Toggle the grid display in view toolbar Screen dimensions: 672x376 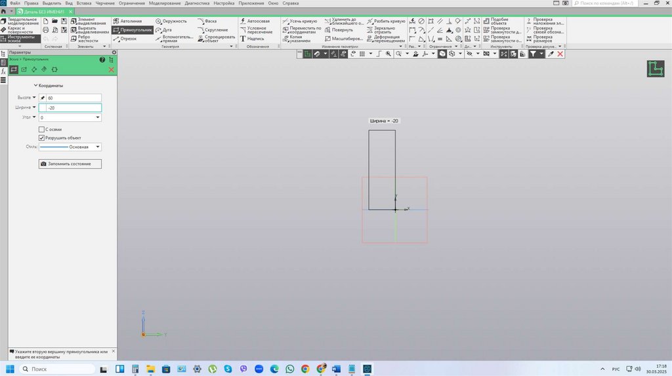coord(362,54)
